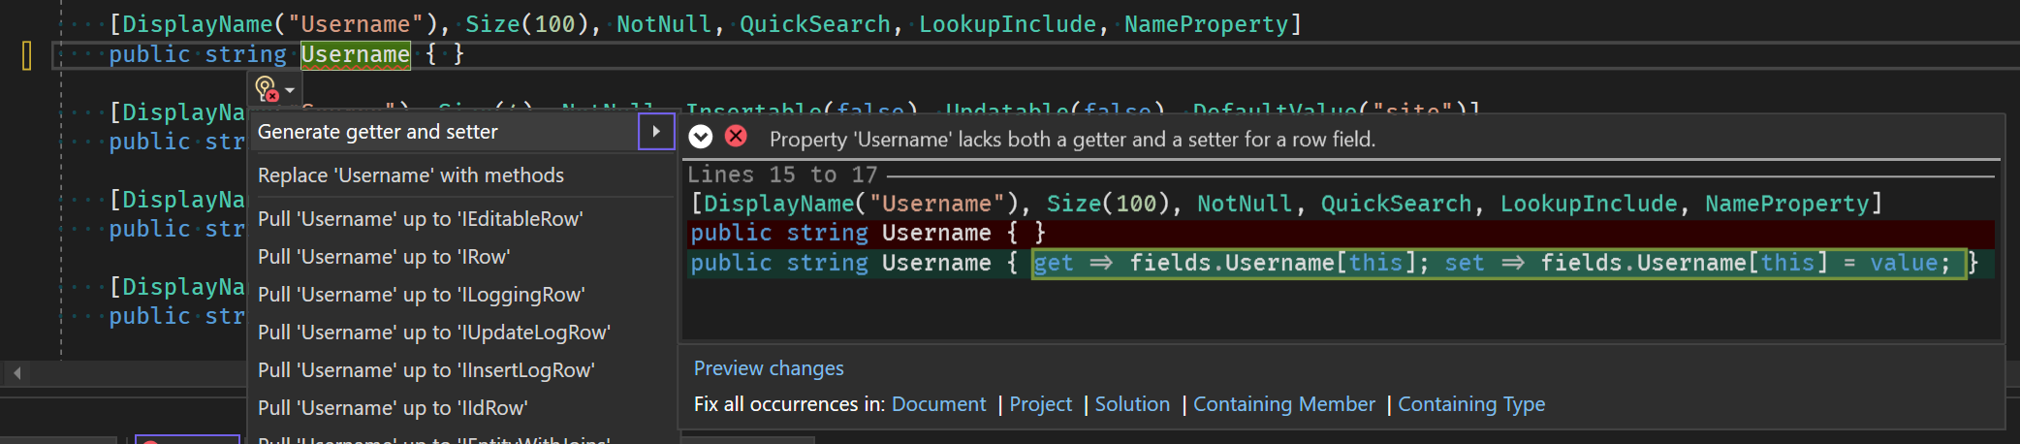Fix all occurrences in Containing Type
This screenshot has width=2020, height=444.
coord(1470,404)
